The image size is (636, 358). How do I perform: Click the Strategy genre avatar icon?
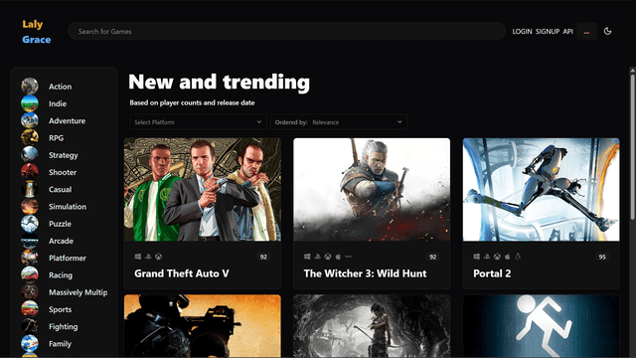coord(30,155)
